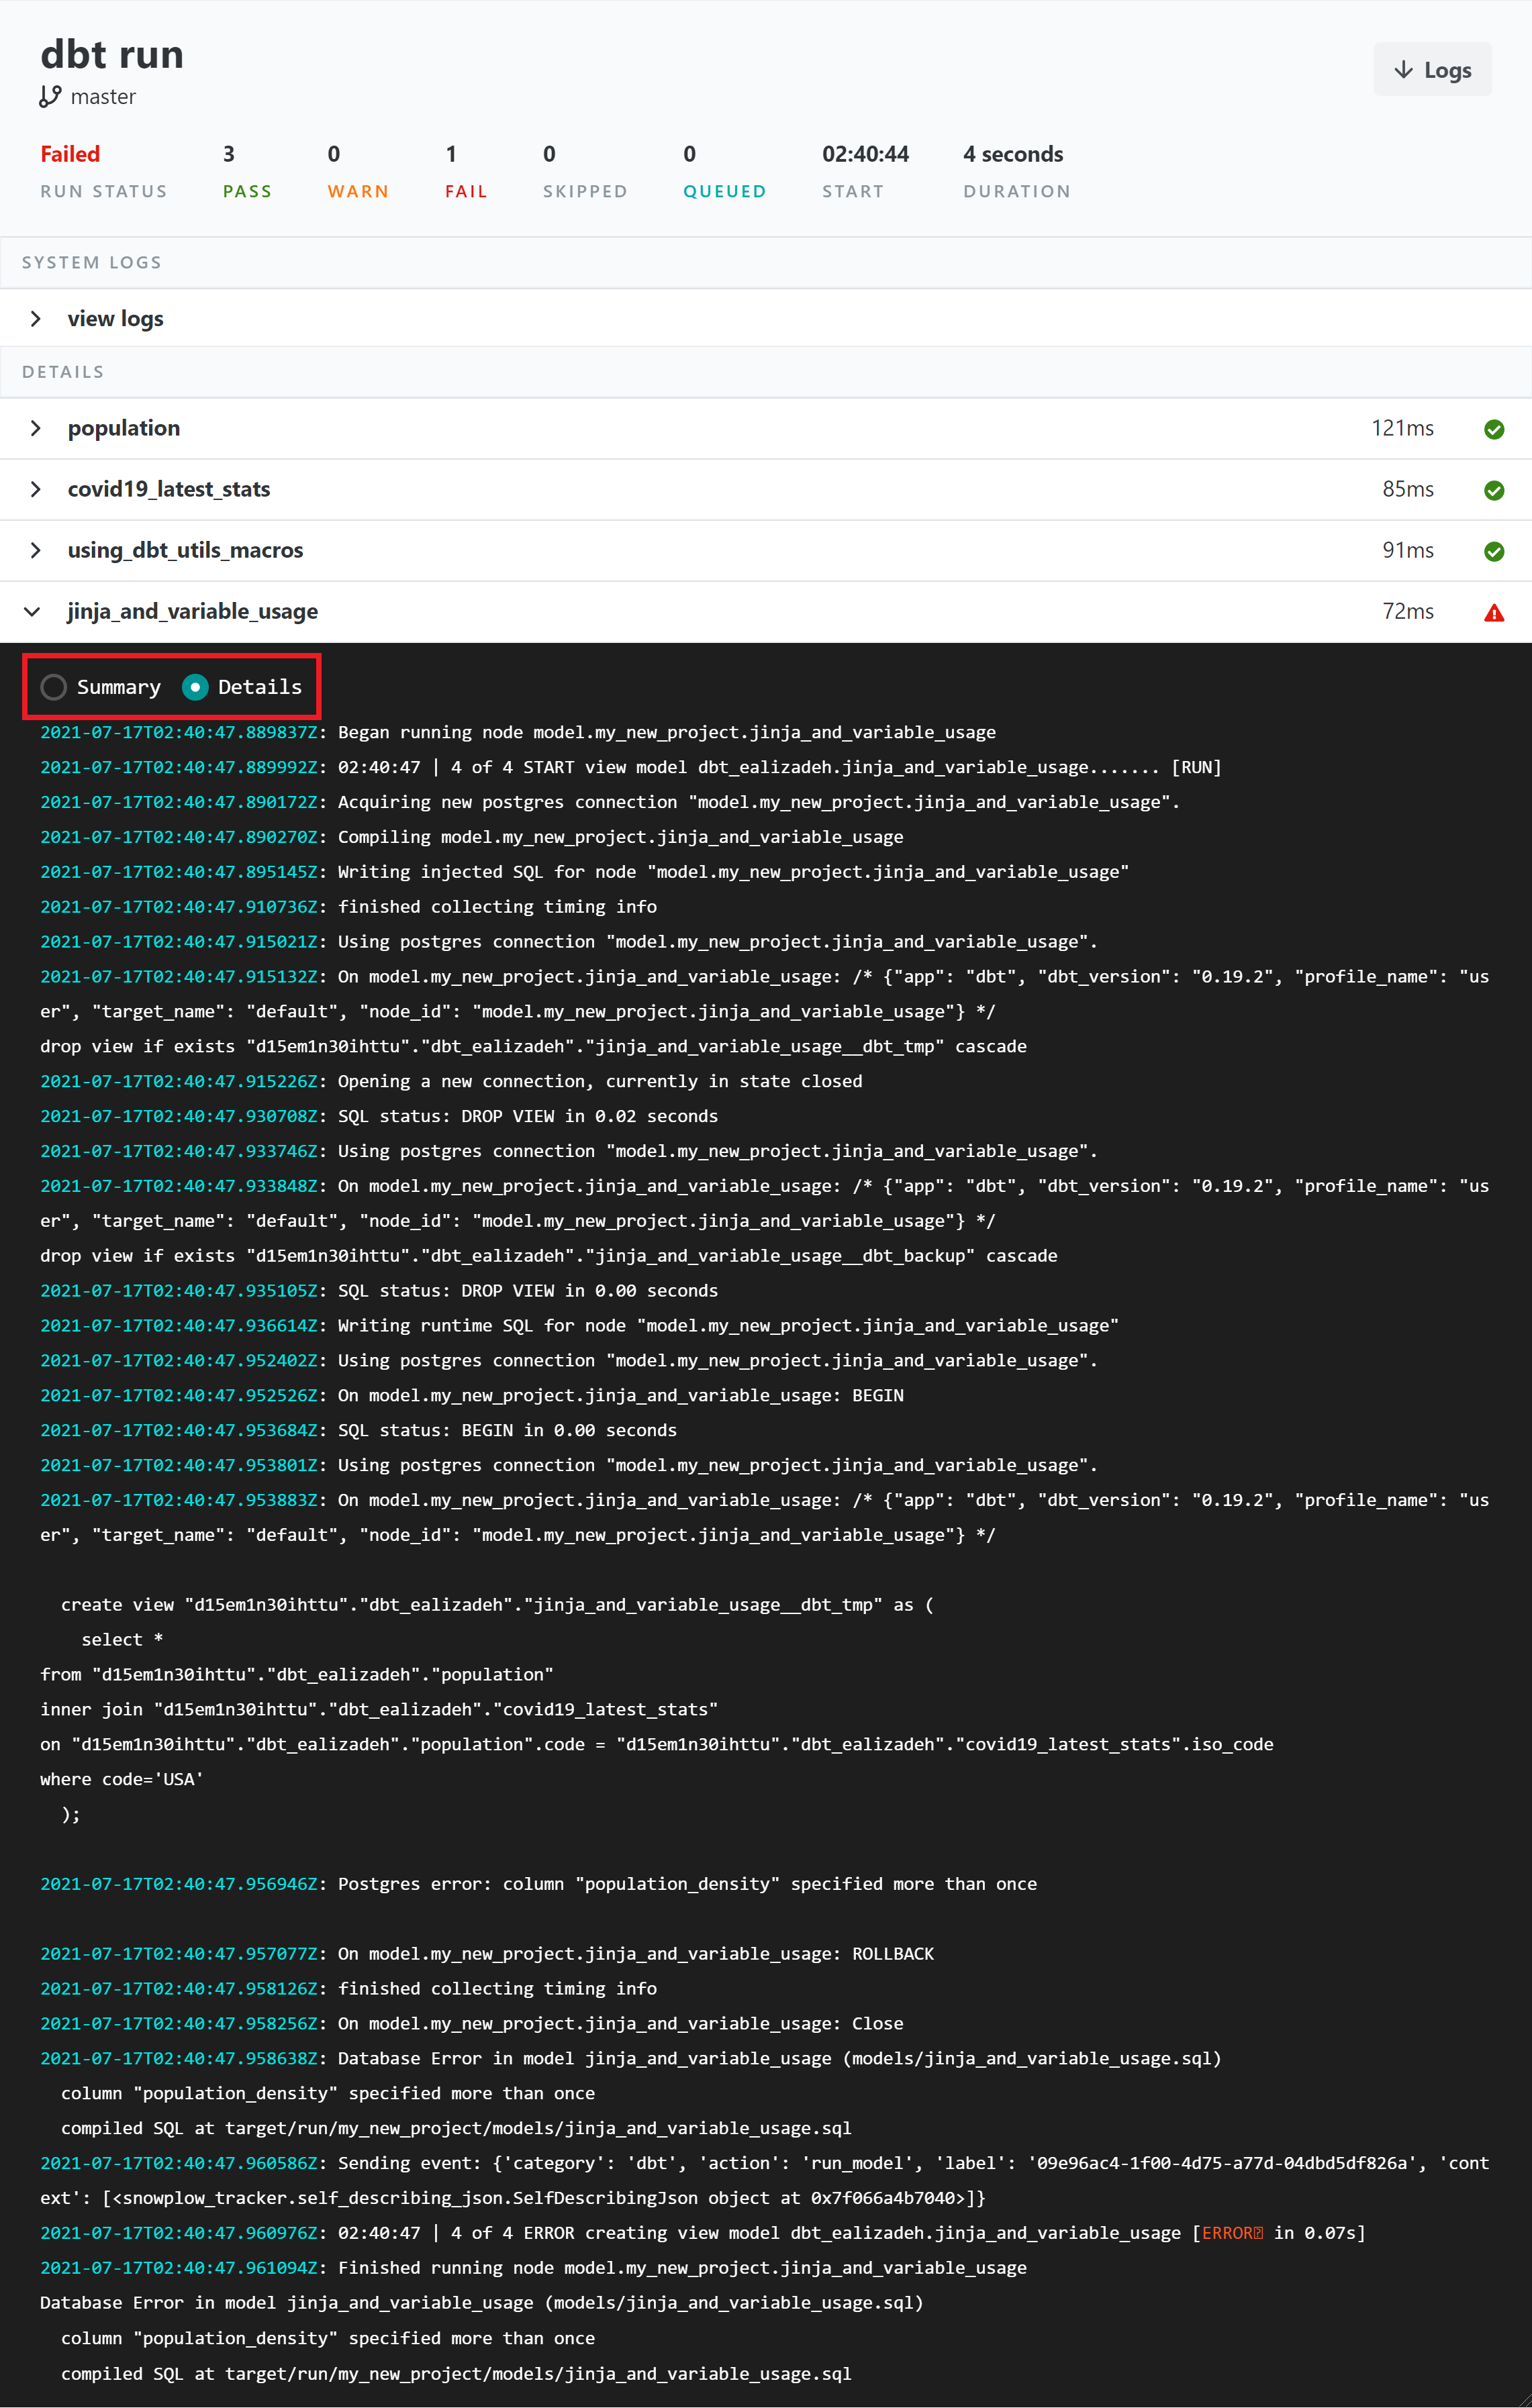The image size is (1532, 2408).
Task: Click the git branch icon beside master
Action: [50, 97]
